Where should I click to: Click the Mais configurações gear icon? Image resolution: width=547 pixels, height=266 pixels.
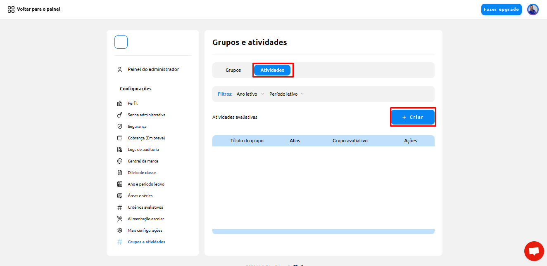point(120,231)
